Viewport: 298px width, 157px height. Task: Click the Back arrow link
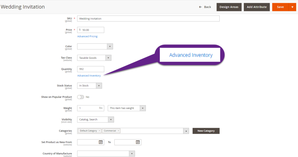(205, 7)
